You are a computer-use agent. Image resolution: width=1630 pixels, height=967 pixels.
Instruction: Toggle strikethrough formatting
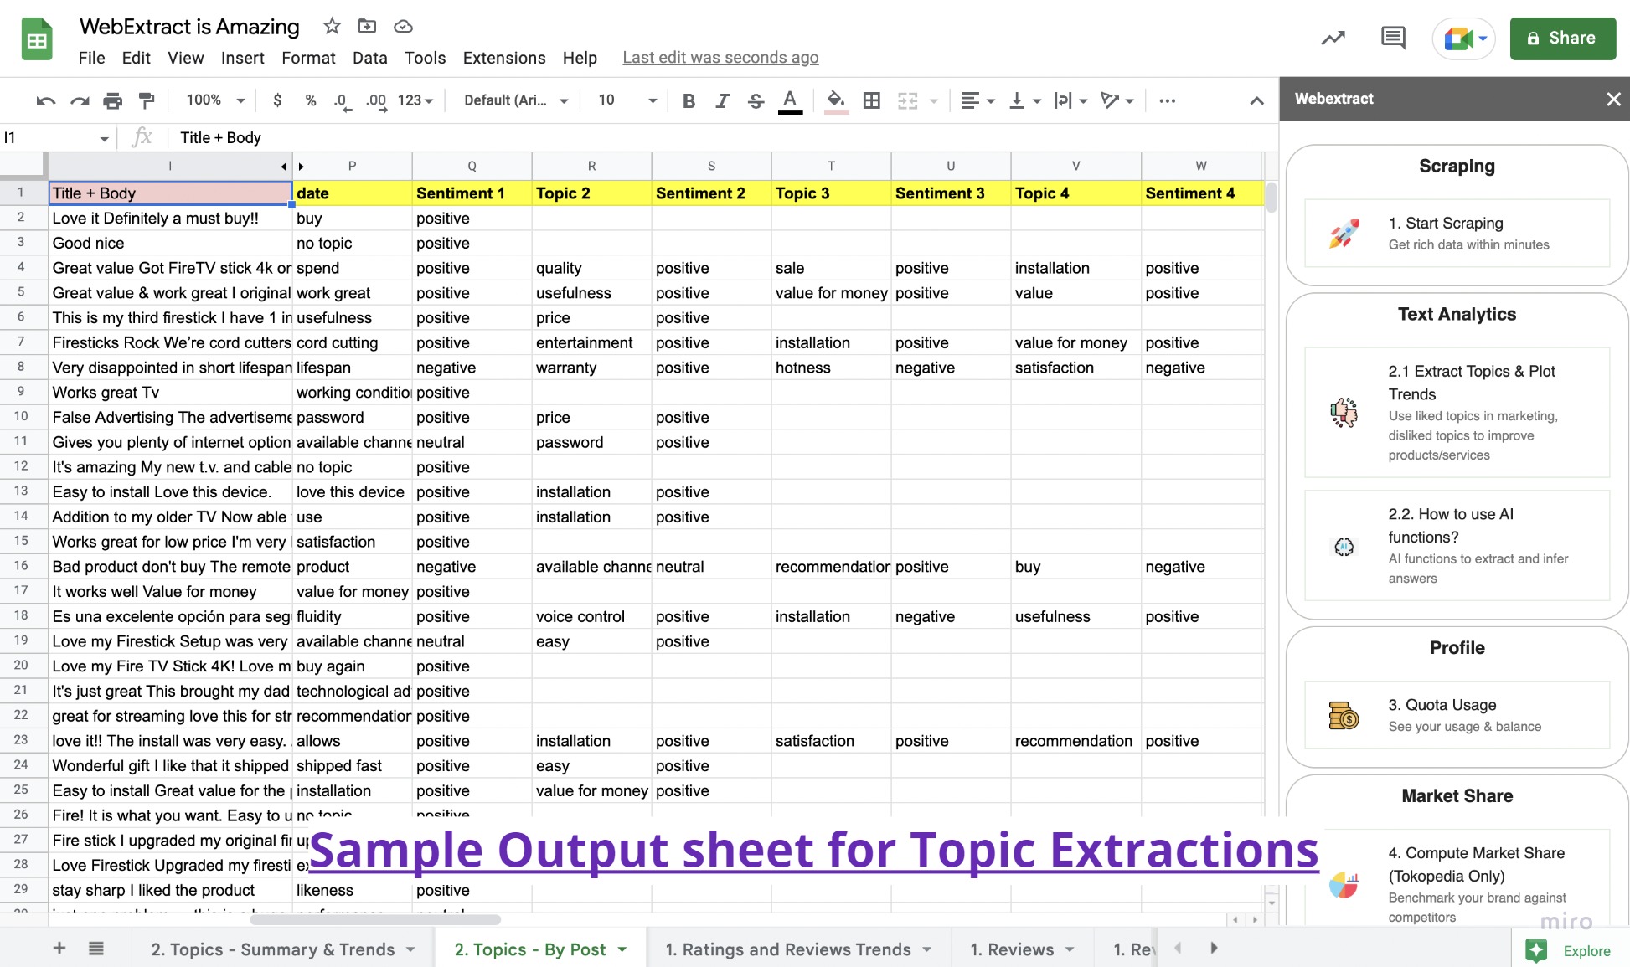(x=756, y=101)
